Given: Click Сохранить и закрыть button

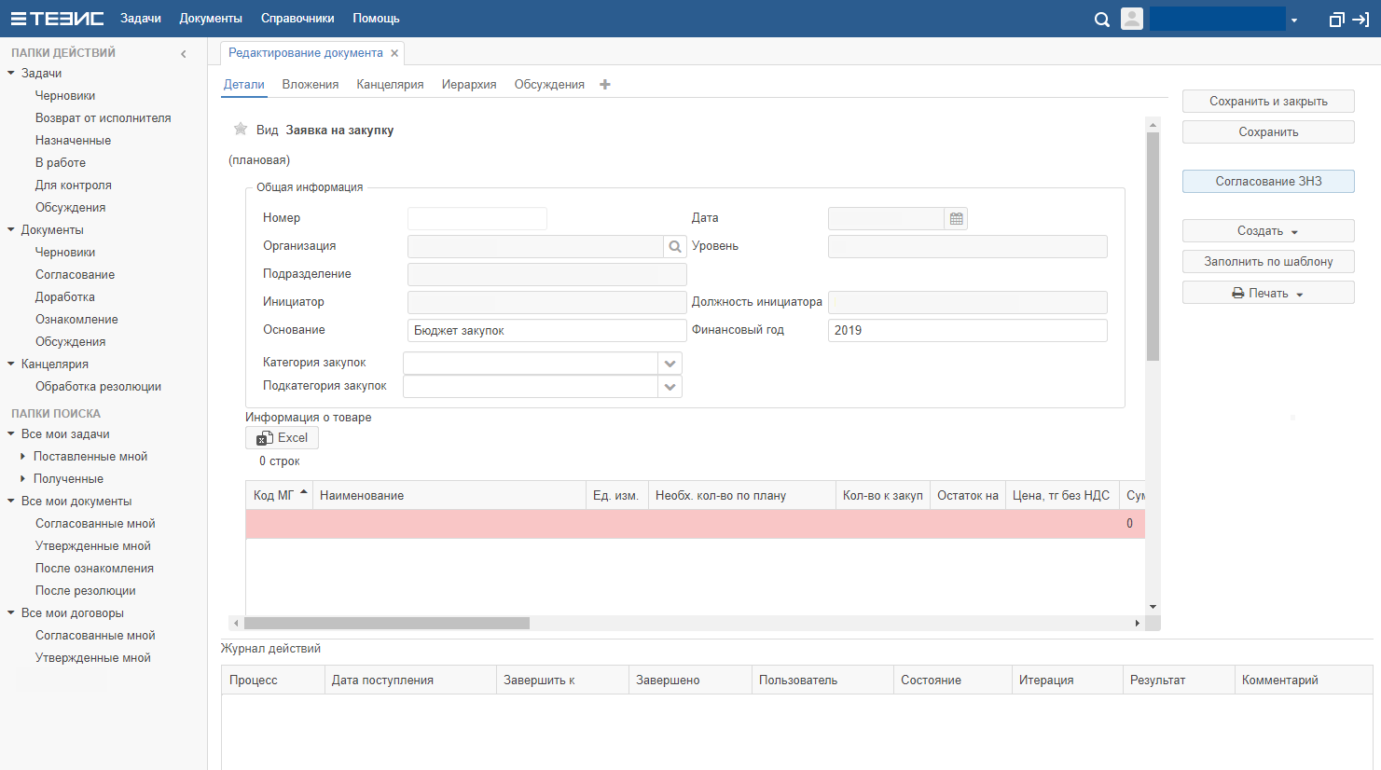Looking at the screenshot, I should pos(1268,102).
